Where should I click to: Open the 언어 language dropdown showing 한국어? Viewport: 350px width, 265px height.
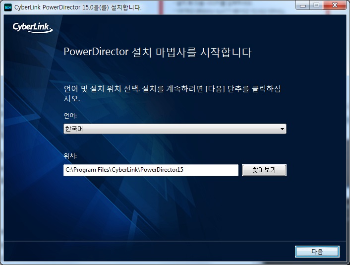[x=175, y=129]
